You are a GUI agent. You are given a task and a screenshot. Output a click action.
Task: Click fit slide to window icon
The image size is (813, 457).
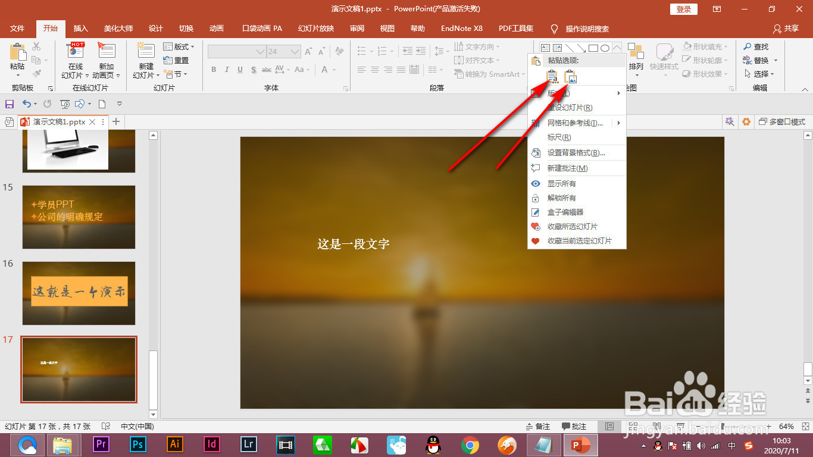click(x=805, y=427)
